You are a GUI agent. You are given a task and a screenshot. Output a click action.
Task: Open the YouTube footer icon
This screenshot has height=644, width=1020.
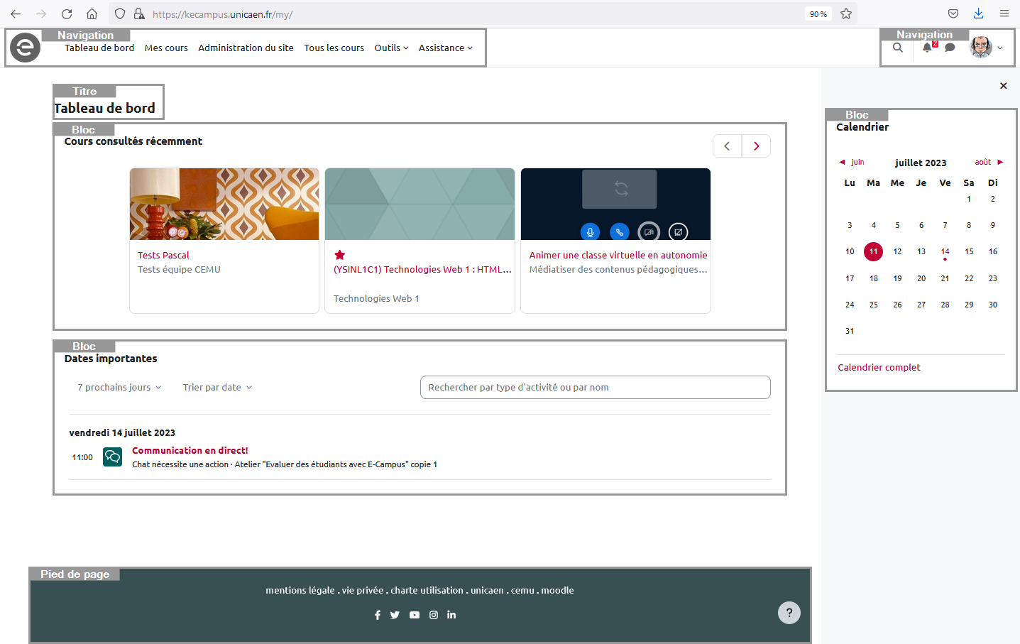point(415,615)
